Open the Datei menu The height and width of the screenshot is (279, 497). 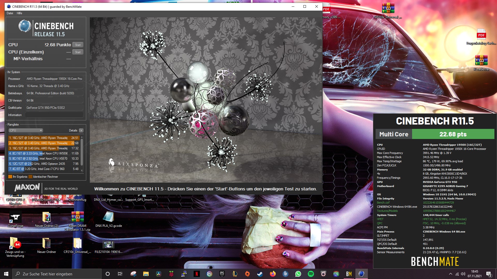pos(10,13)
